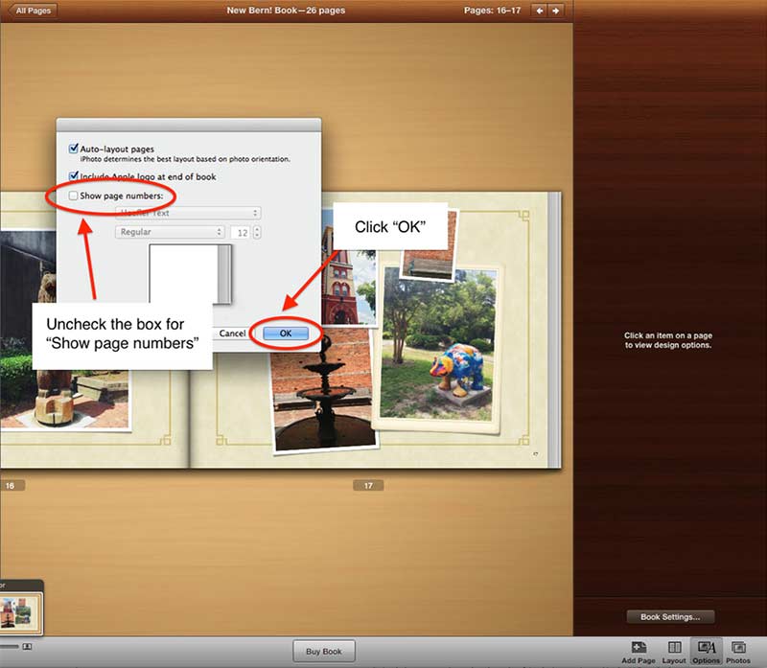The image size is (767, 668).
Task: Go to next page spread arrow
Action: point(556,11)
